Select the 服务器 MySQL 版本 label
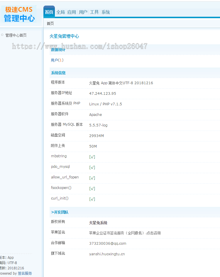 (x=67, y=124)
